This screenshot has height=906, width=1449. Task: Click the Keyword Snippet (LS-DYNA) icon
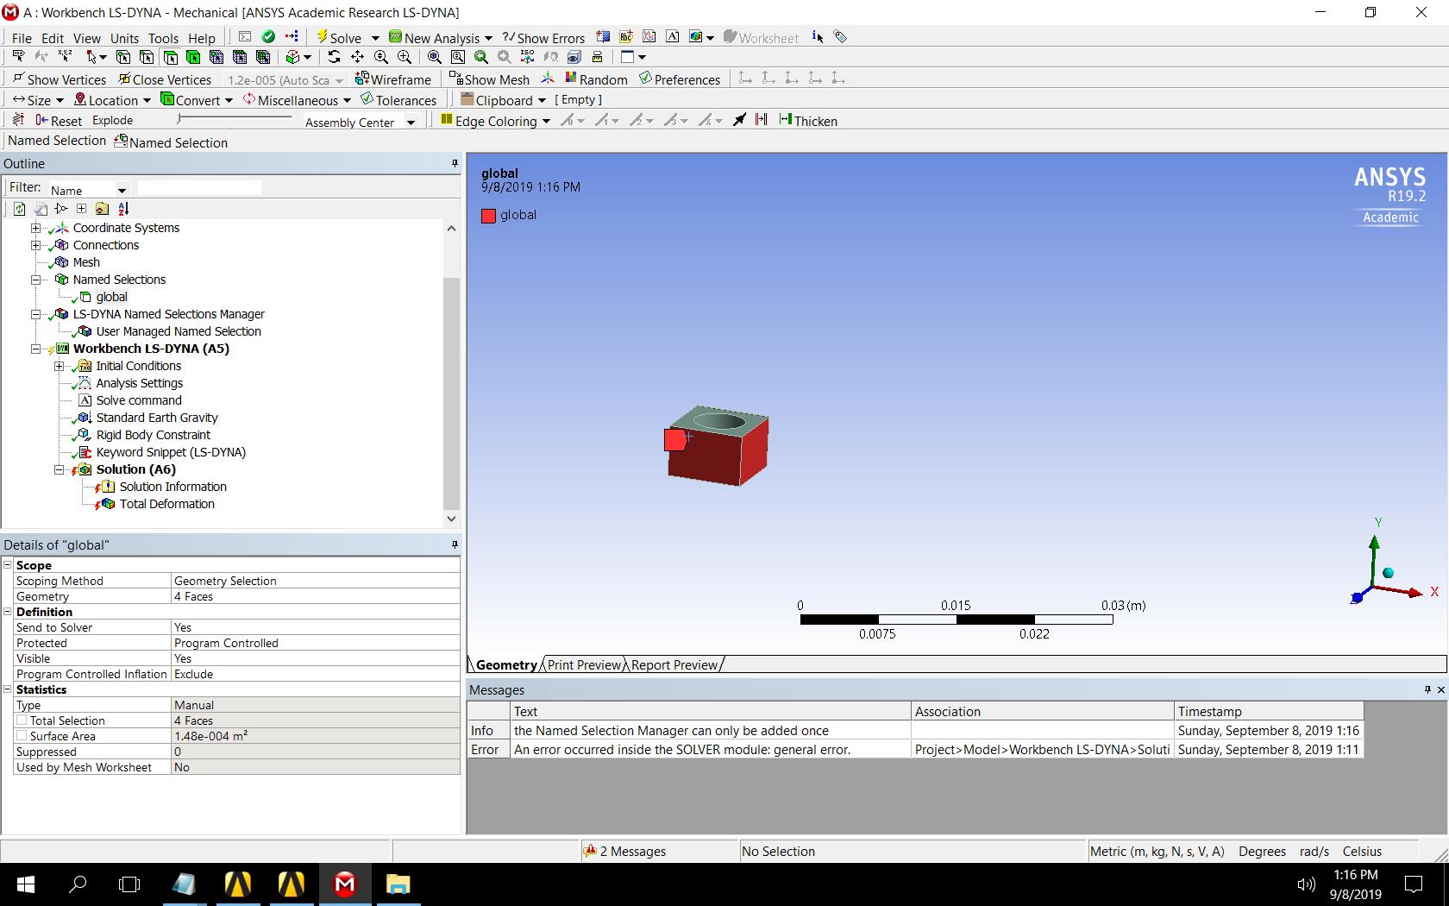pos(84,452)
